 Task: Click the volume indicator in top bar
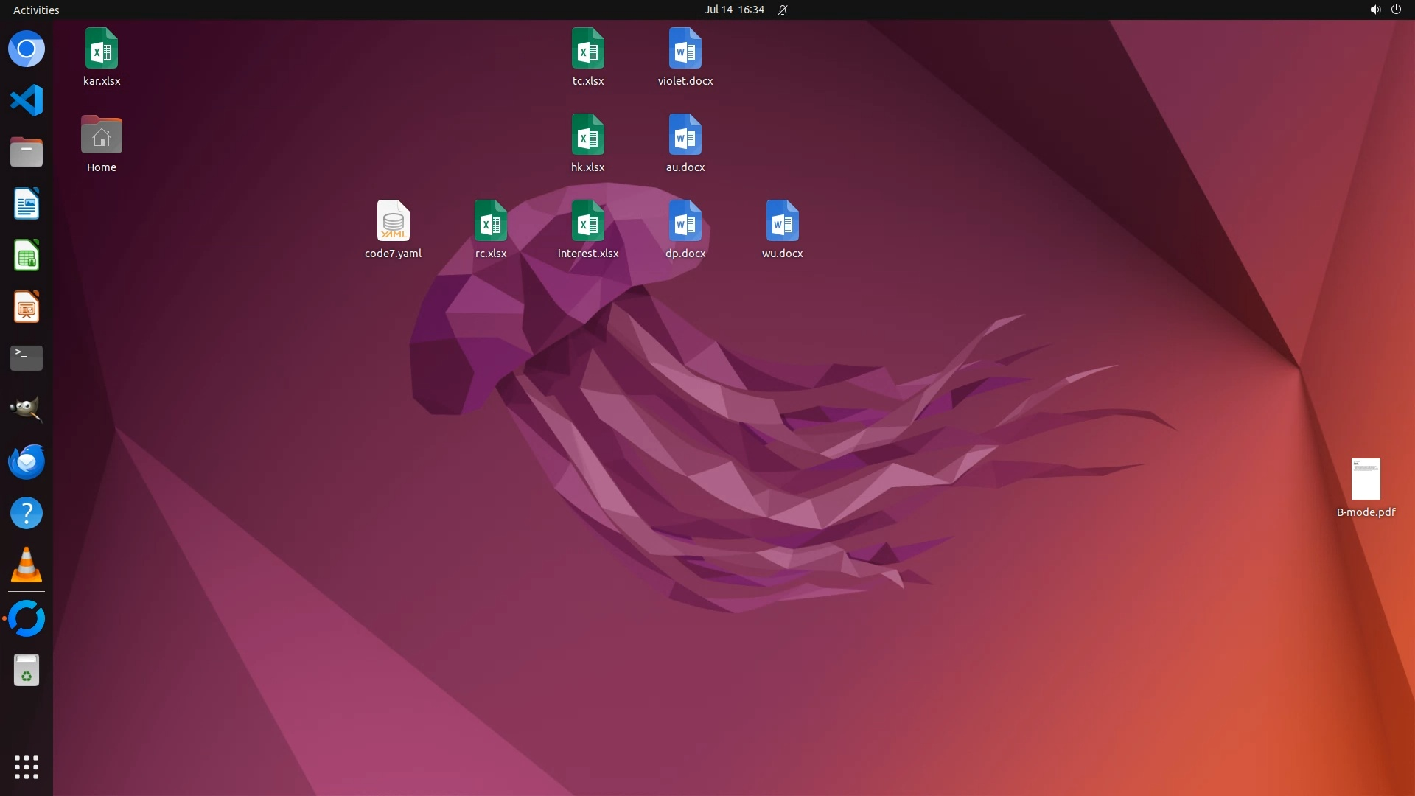(x=1374, y=10)
